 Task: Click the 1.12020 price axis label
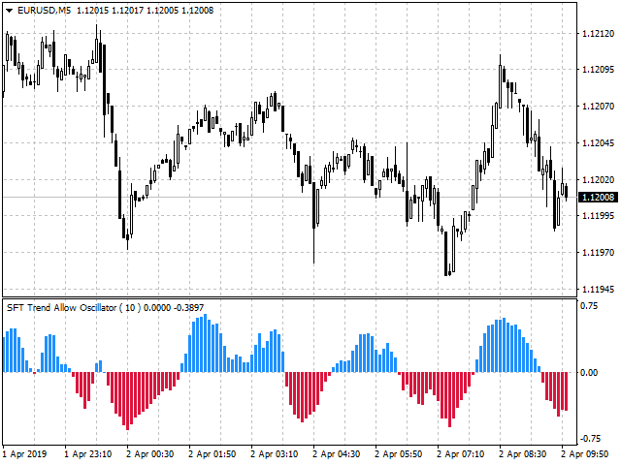[x=598, y=179]
